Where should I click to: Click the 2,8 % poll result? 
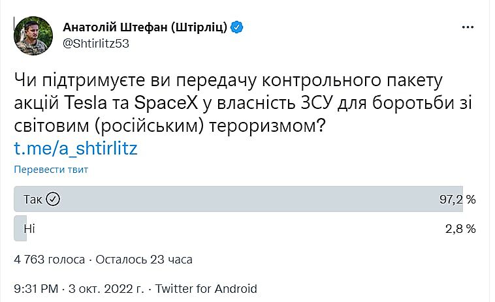(x=461, y=229)
